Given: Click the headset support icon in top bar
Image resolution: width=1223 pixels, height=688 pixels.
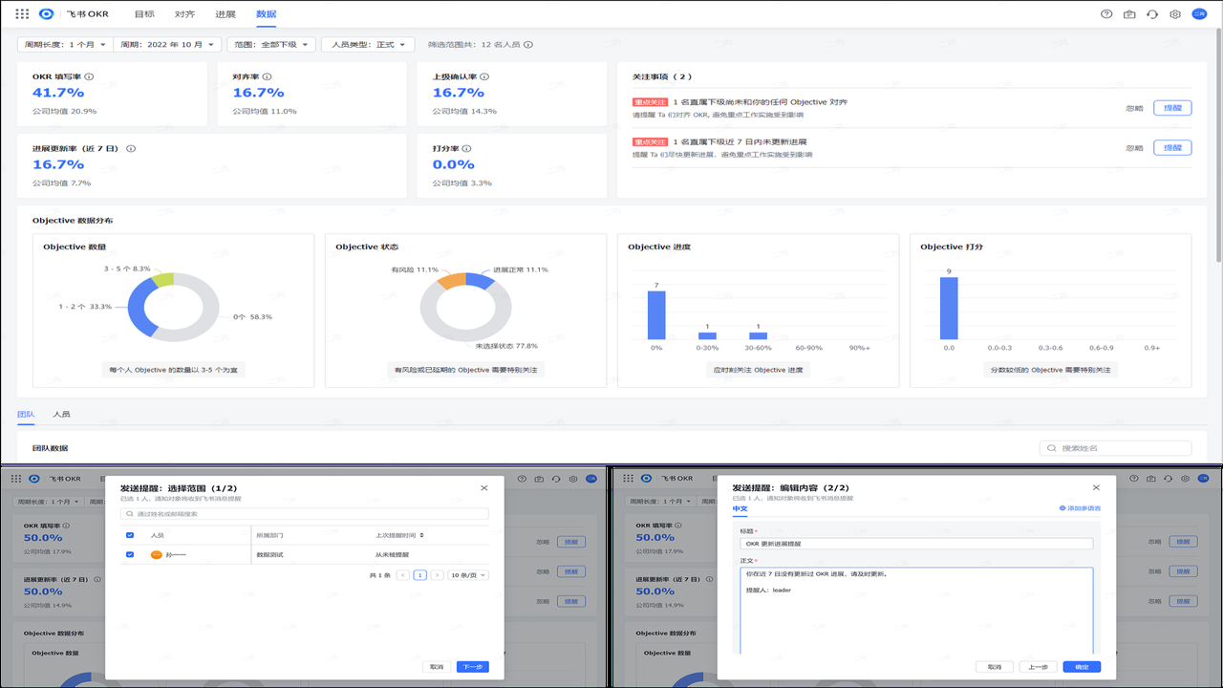Looking at the screenshot, I should point(1152,14).
